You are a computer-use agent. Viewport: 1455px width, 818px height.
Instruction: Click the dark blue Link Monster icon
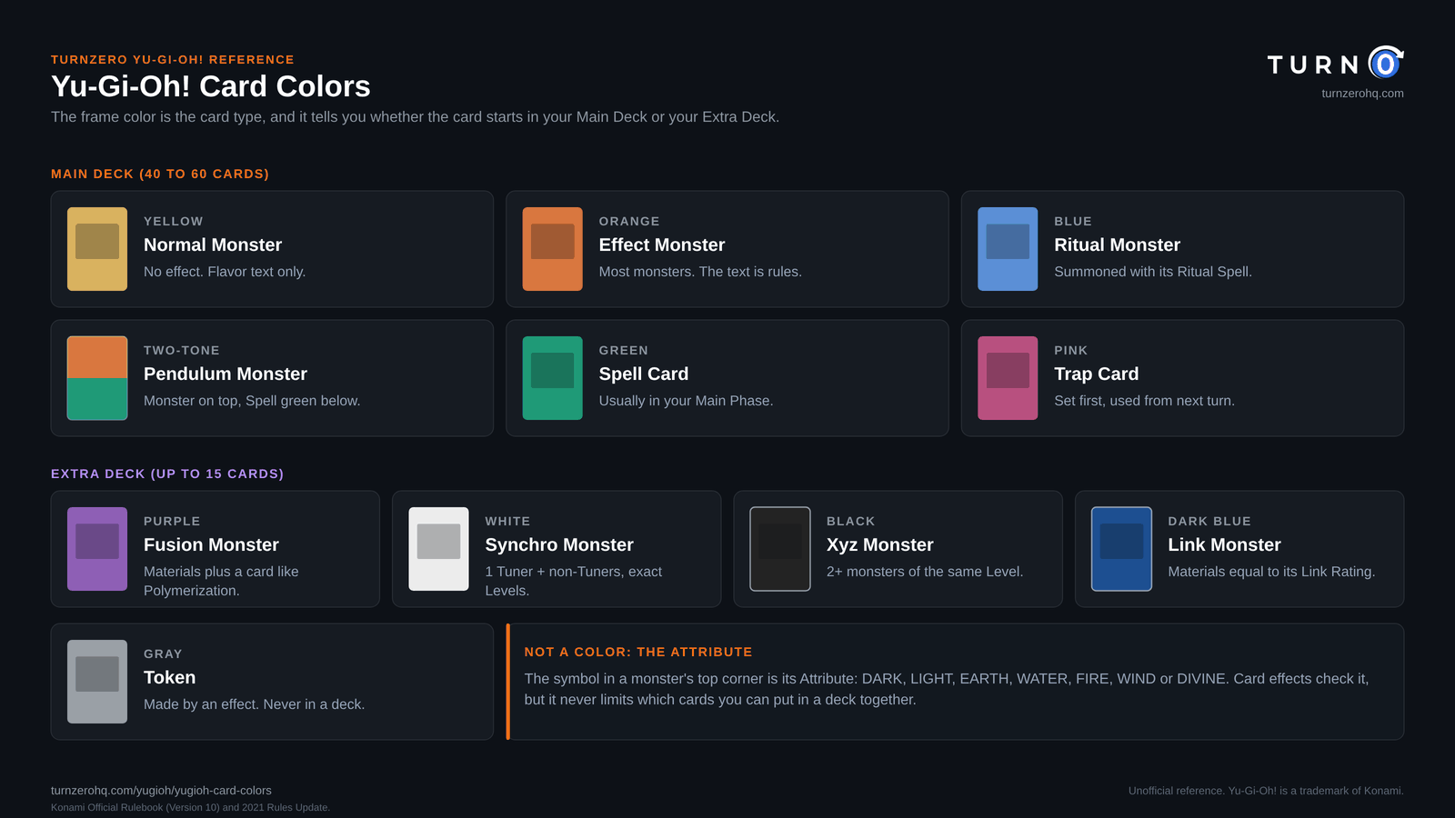[x=1121, y=549]
